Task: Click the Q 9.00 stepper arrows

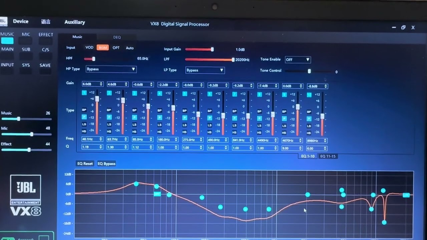Action: coord(301,148)
